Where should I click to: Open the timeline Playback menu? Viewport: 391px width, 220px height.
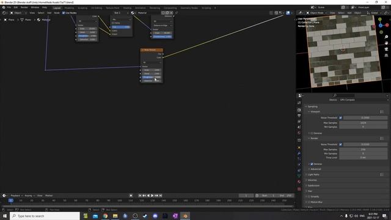coord(16,196)
